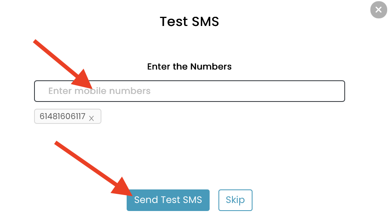The width and height of the screenshot is (390, 217).
Task: Close the Test SMS dialog
Action: [378, 10]
